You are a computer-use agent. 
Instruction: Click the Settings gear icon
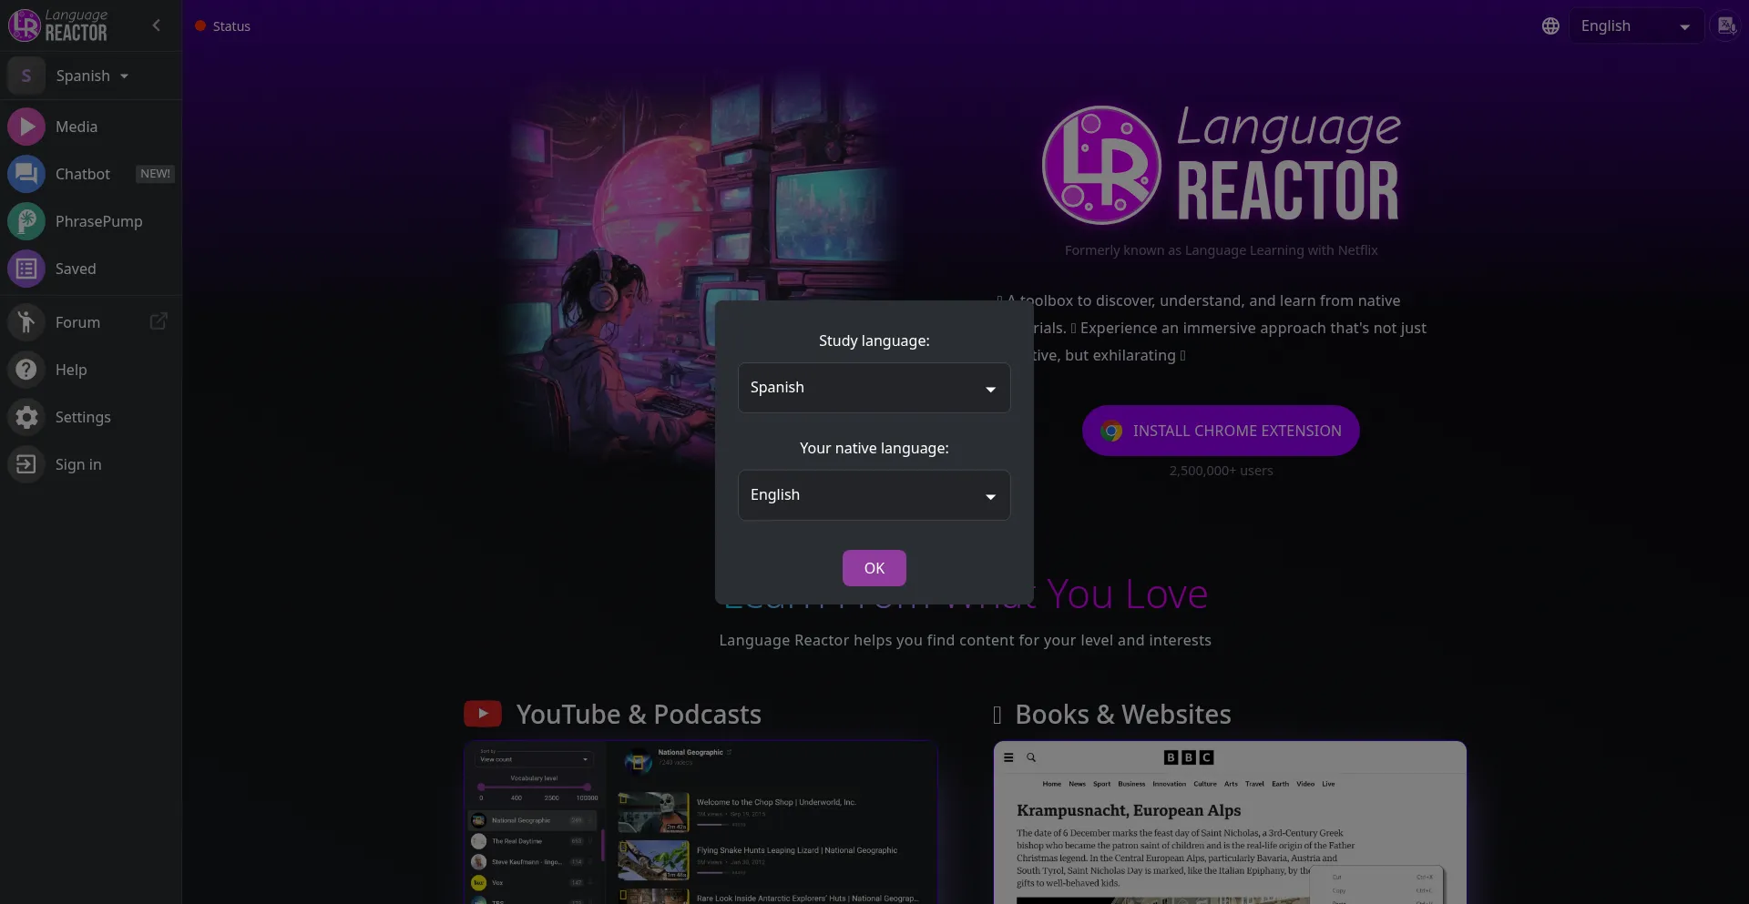coord(26,417)
